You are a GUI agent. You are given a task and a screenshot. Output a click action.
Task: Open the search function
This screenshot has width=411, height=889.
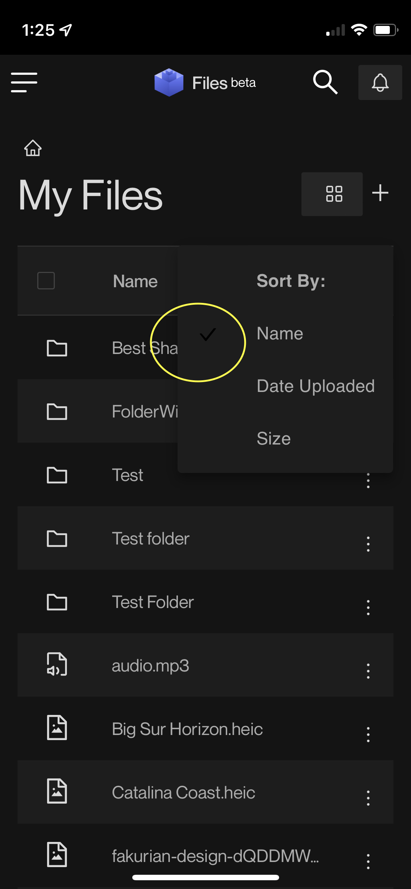[325, 82]
